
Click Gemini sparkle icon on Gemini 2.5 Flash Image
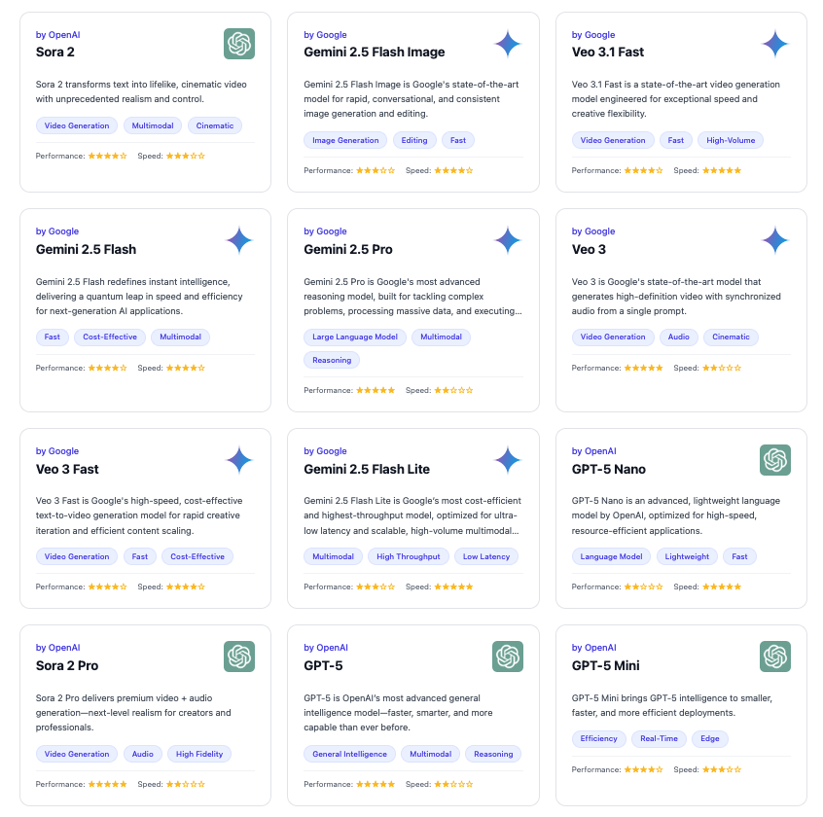click(x=507, y=44)
